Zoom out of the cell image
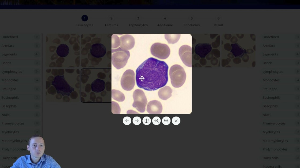300x168 pixels. coord(156,121)
